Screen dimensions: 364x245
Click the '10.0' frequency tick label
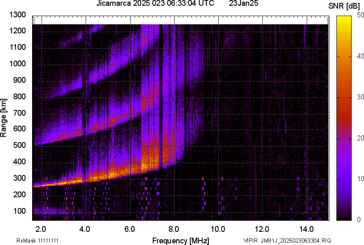tap(217, 229)
